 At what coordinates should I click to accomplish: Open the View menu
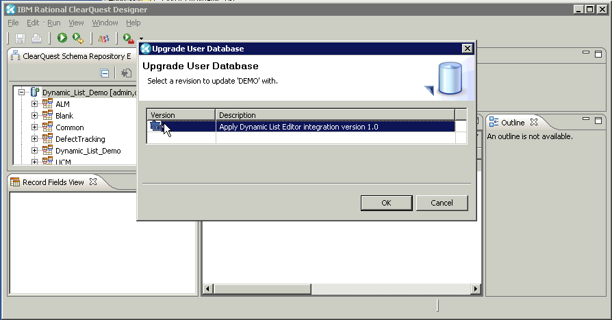[76, 23]
